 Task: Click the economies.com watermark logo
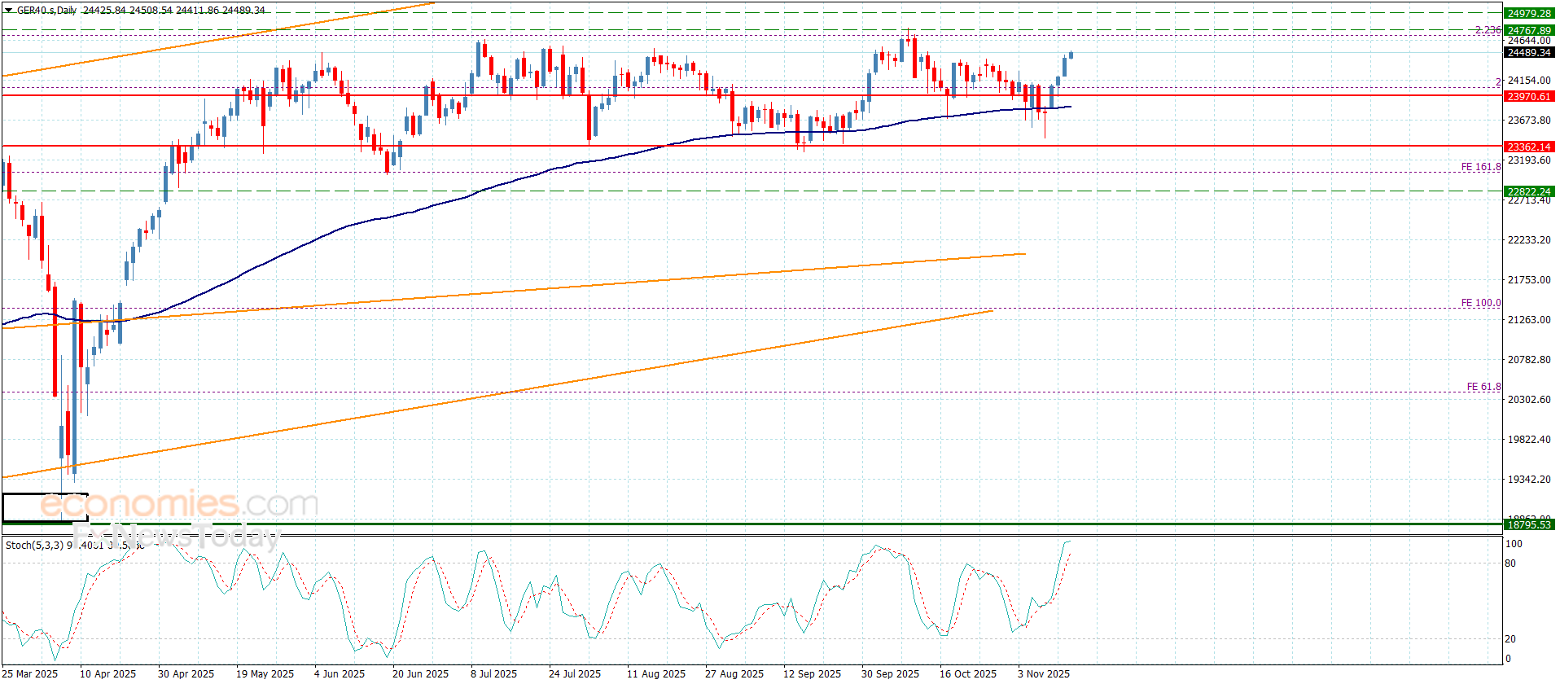pos(179,505)
